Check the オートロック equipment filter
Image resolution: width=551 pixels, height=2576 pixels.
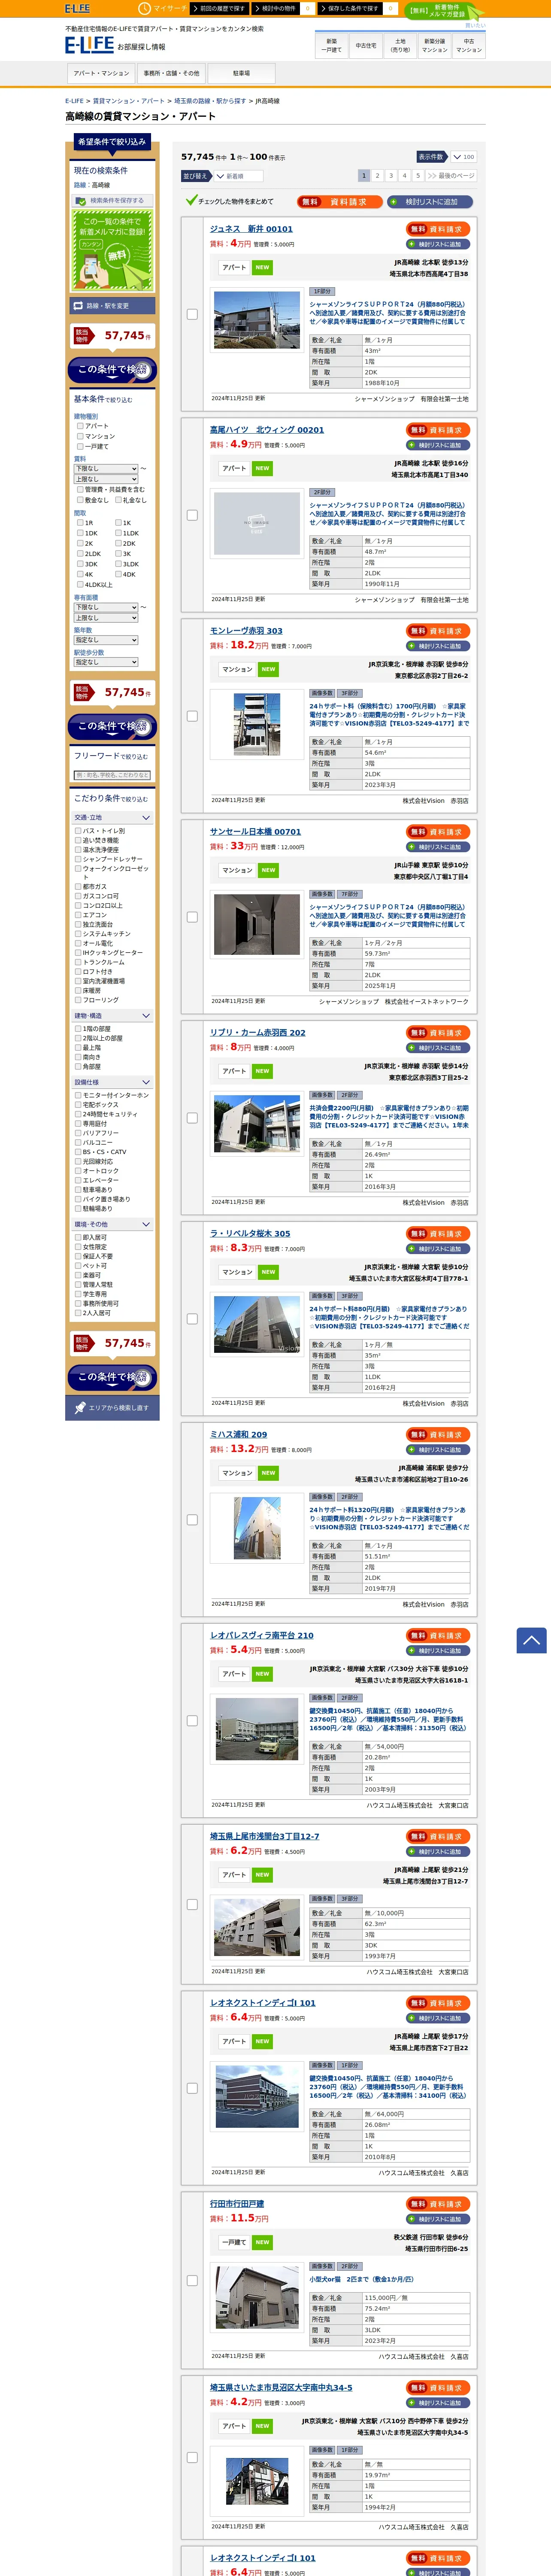(x=78, y=1171)
